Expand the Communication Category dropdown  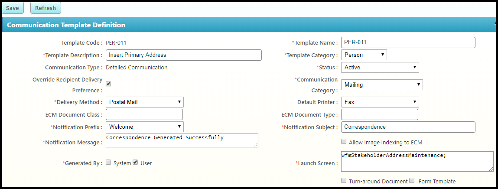(382, 85)
